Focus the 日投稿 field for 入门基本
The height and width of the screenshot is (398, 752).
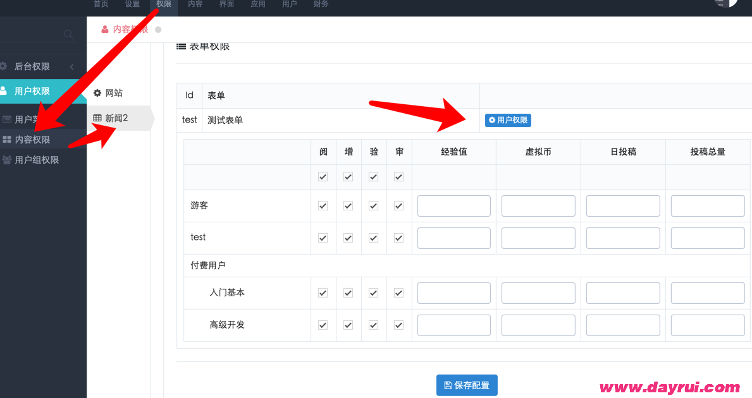pyautogui.click(x=623, y=293)
